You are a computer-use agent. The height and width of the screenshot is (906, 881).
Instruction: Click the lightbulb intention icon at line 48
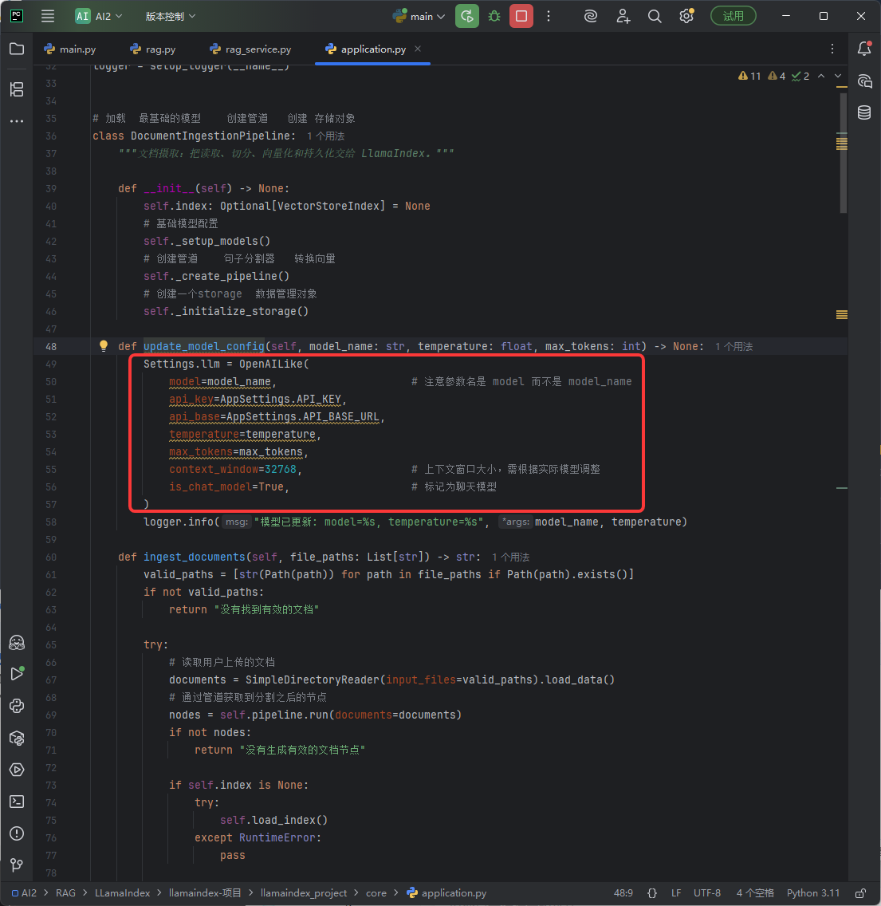coord(104,346)
